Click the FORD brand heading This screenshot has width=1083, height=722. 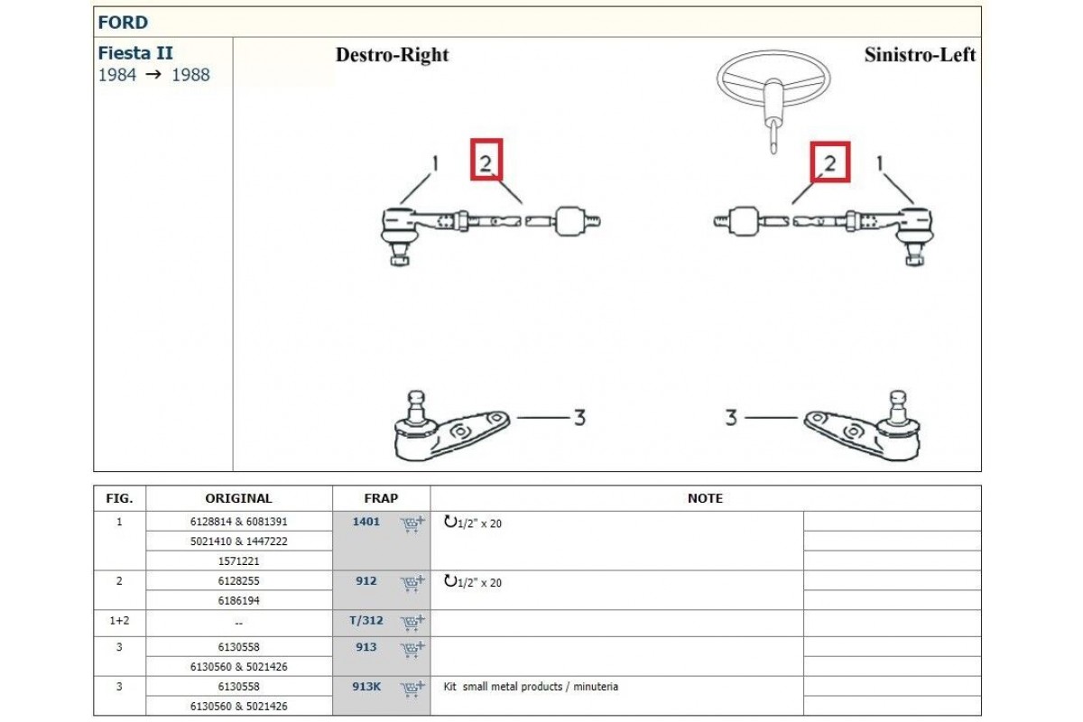click(123, 23)
